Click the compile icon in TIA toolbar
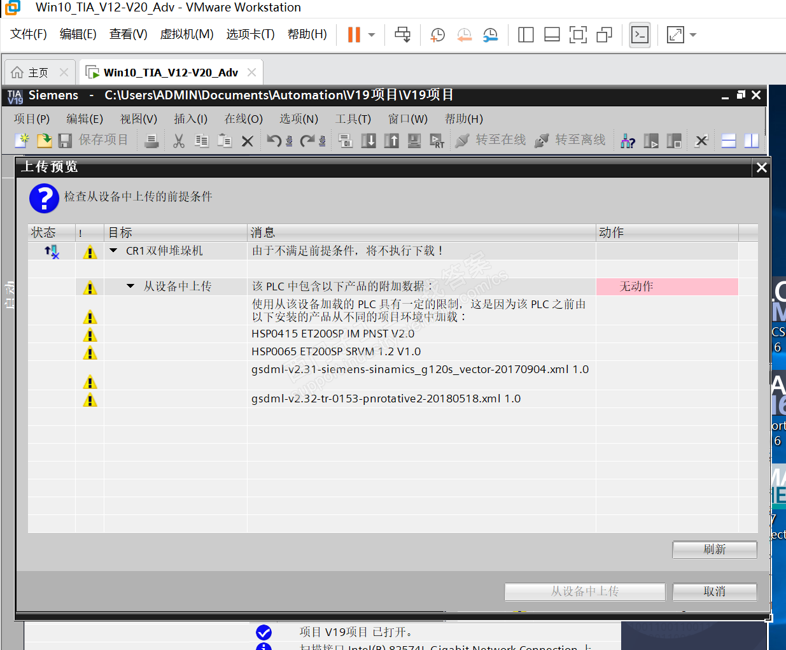Viewport: 786px width, 650px height. [346, 141]
